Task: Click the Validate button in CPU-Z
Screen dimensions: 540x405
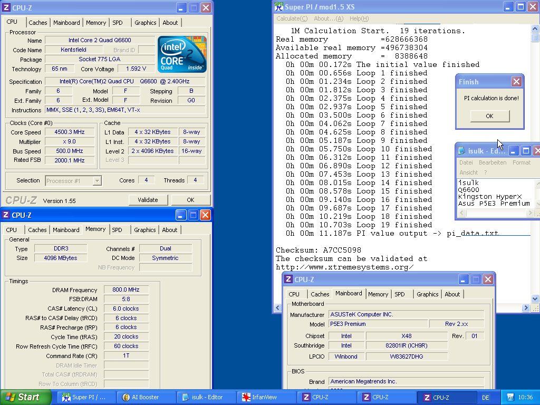Action: (x=148, y=200)
